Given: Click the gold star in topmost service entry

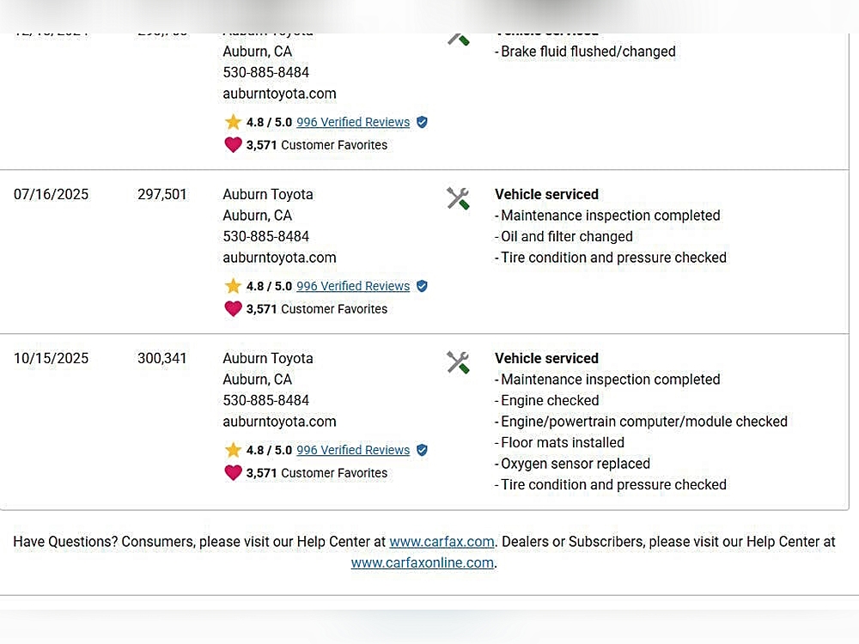Looking at the screenshot, I should (x=233, y=122).
